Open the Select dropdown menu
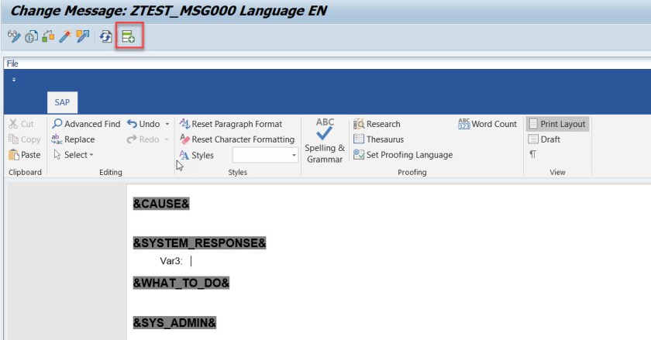This screenshot has width=651, height=340. coord(74,155)
